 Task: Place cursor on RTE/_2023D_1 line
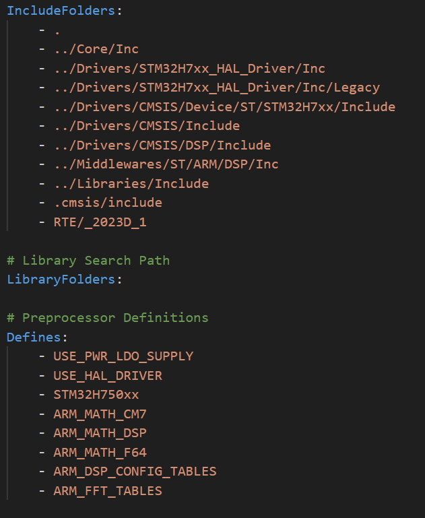[x=100, y=222]
